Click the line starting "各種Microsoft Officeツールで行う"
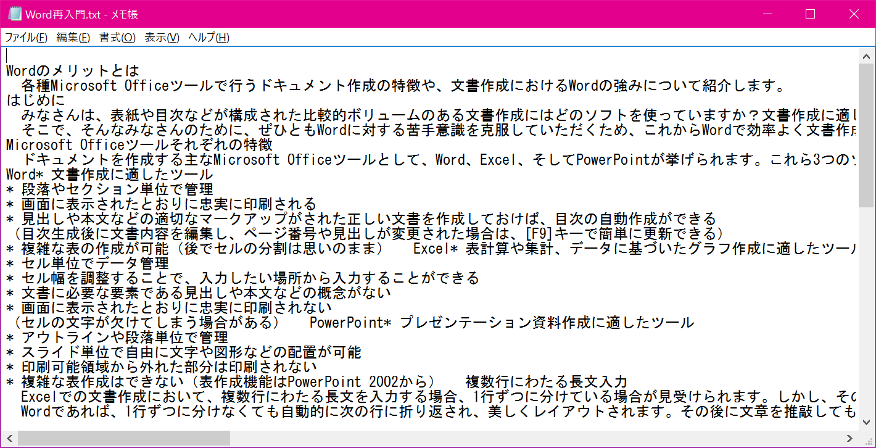Viewport: 876px width, 448px height. point(402,85)
